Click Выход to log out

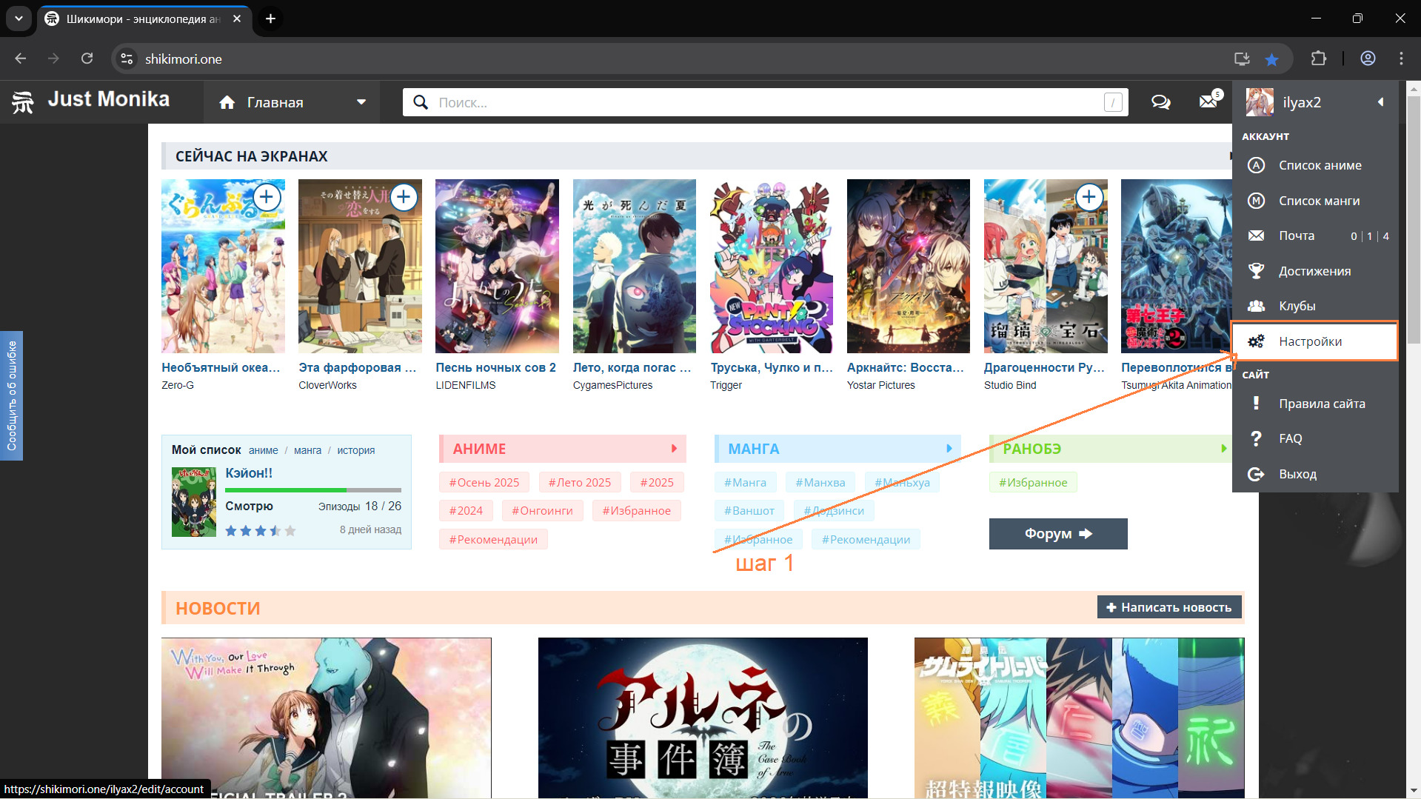pyautogui.click(x=1297, y=474)
